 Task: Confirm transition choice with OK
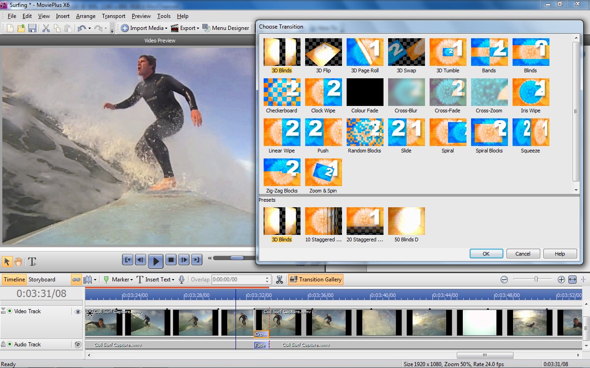(486, 253)
